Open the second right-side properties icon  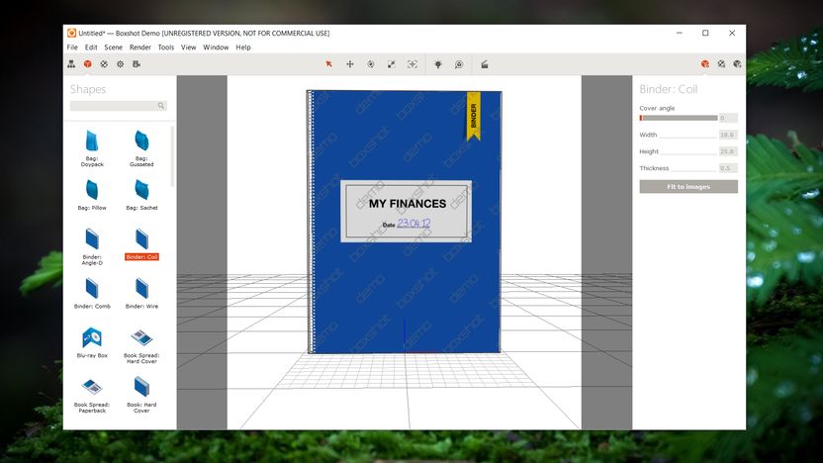pyautogui.click(x=722, y=64)
